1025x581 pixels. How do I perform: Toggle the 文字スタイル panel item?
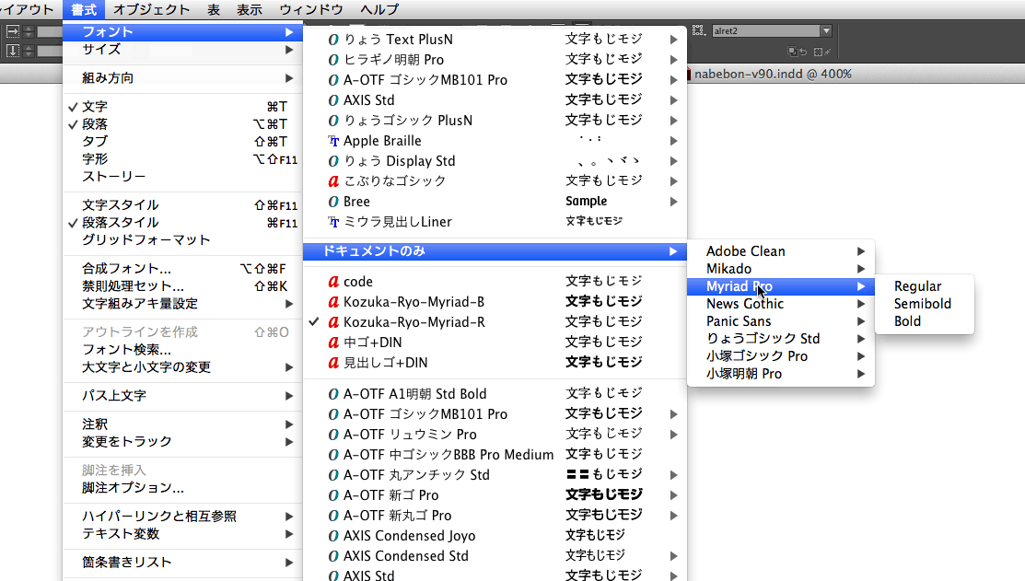[x=183, y=205]
